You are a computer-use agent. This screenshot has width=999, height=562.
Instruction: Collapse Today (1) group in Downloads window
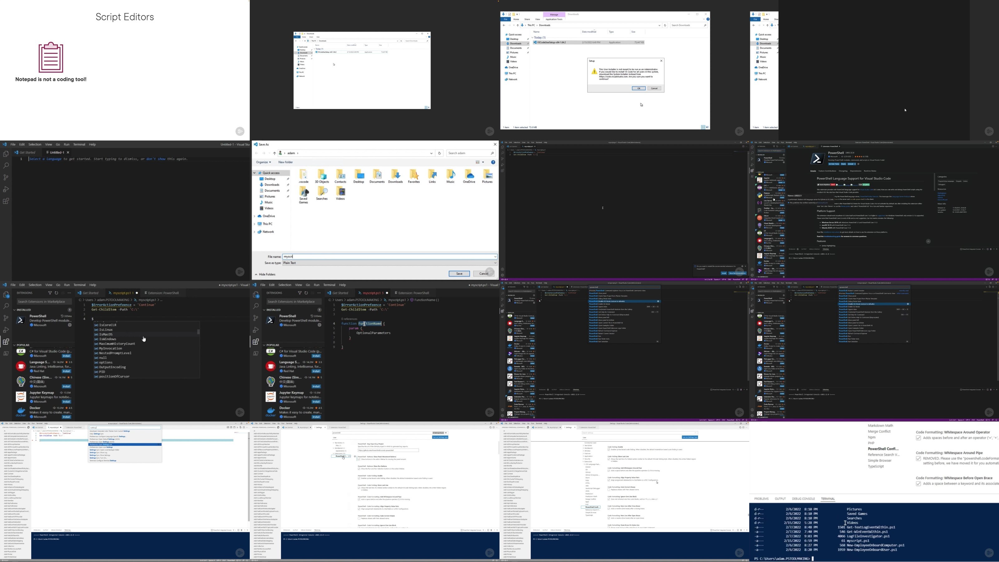533,37
